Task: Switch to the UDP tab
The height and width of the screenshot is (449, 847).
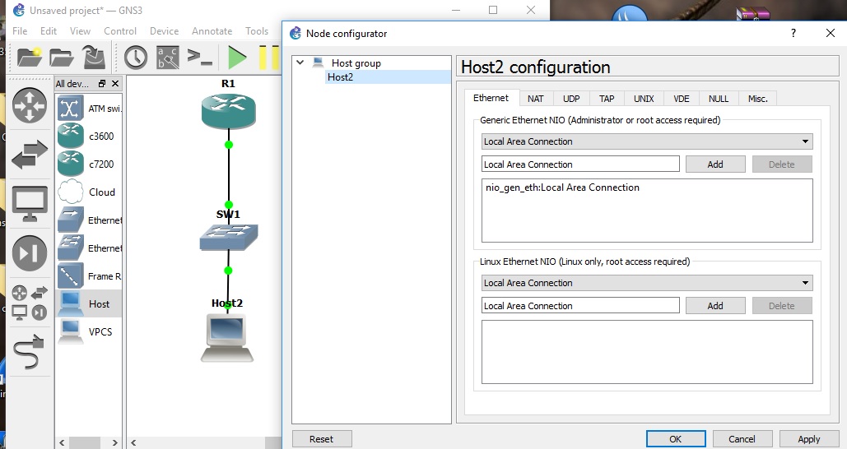Action: [x=571, y=99]
